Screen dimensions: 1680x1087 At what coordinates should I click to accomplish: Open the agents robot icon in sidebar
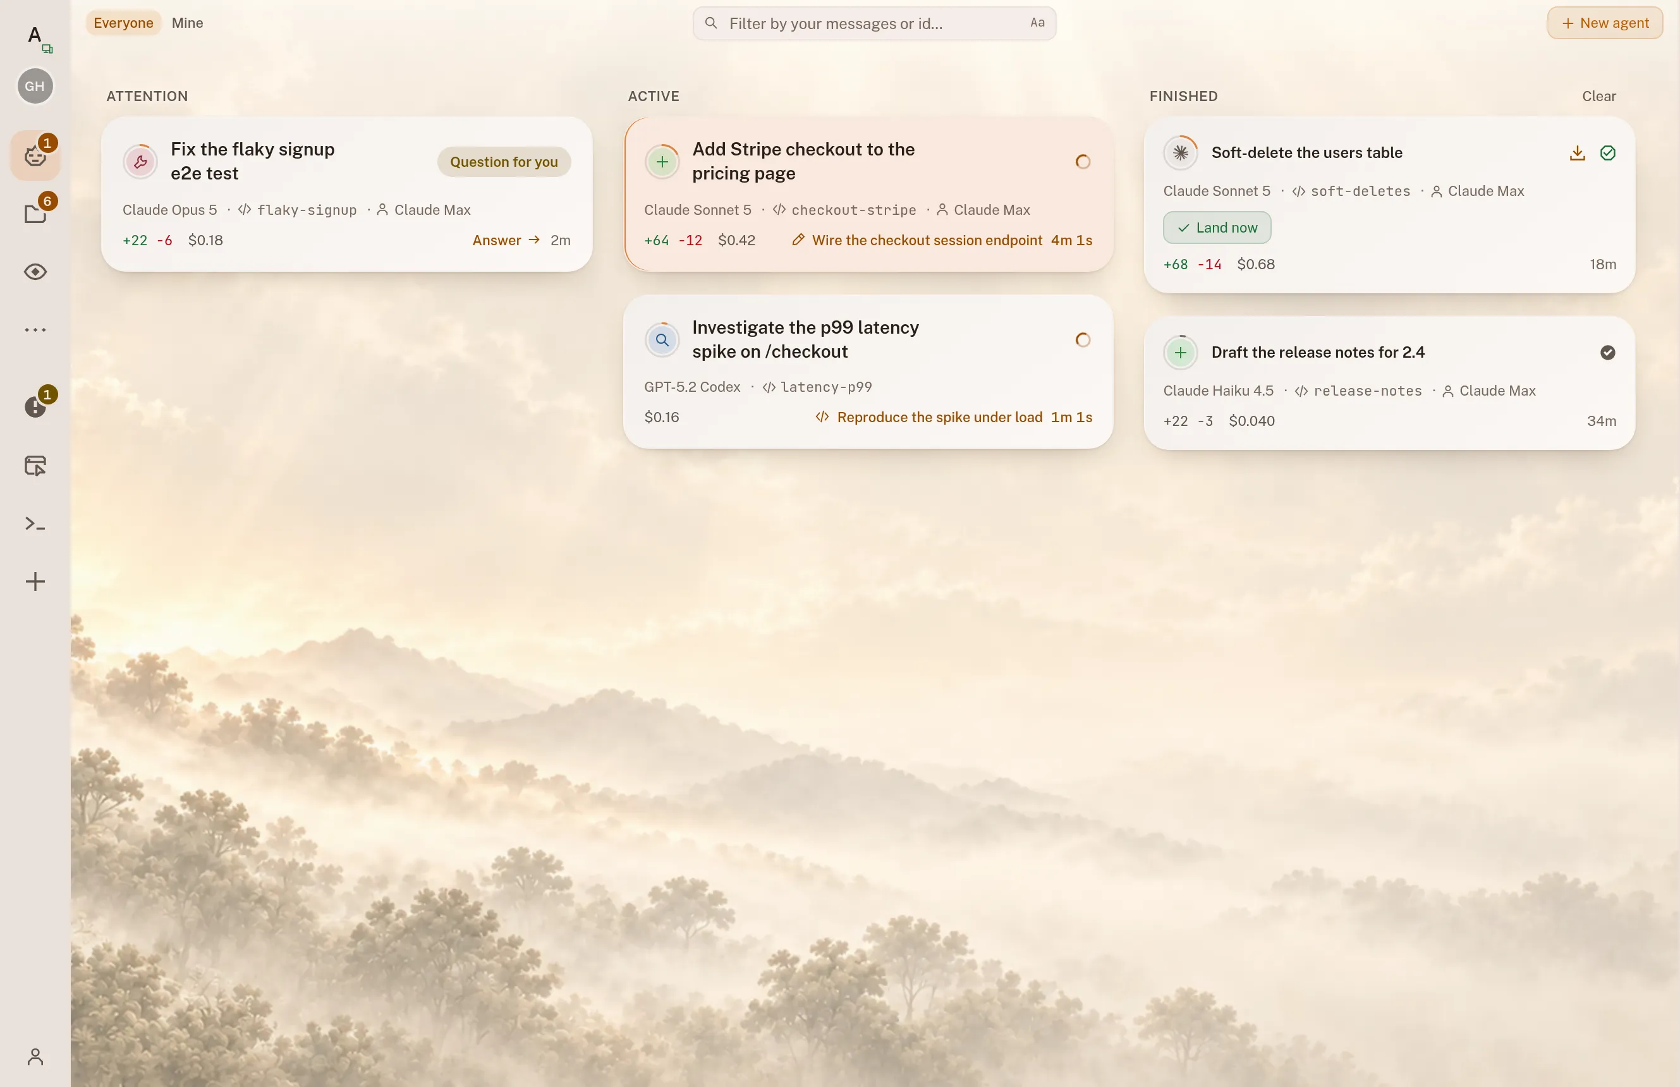35,155
